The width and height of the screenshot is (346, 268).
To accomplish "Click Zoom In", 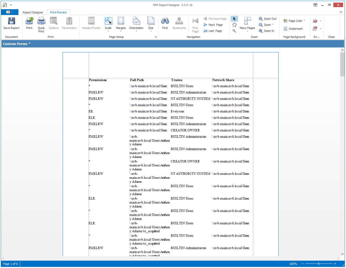I will pos(266,31).
